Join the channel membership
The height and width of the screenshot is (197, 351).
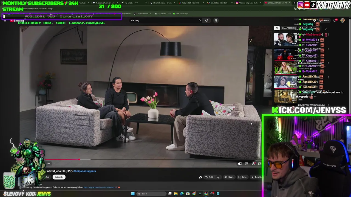[47, 177]
